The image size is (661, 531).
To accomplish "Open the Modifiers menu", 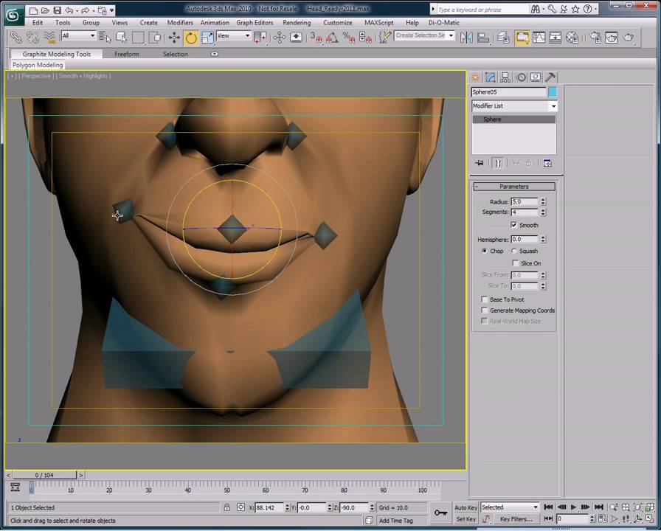I will pos(180,23).
